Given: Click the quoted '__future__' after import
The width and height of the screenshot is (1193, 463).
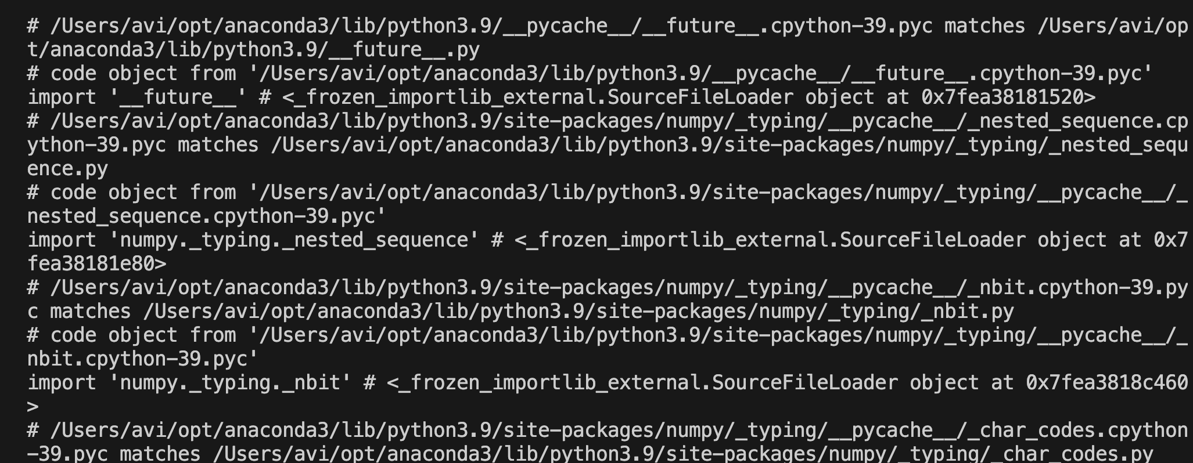Looking at the screenshot, I should point(178,97).
